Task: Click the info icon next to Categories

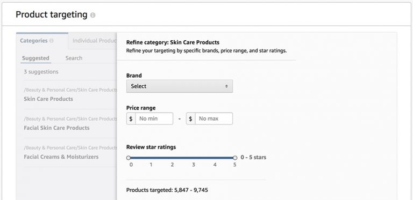Action: (52, 41)
